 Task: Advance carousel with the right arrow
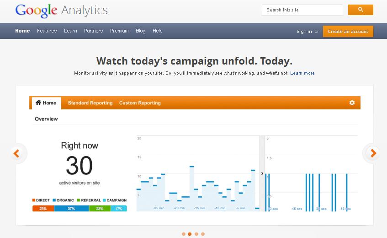373,153
